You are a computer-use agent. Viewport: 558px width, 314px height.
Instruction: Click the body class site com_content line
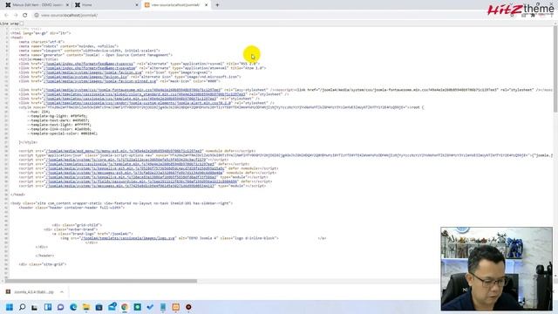click(x=121, y=203)
